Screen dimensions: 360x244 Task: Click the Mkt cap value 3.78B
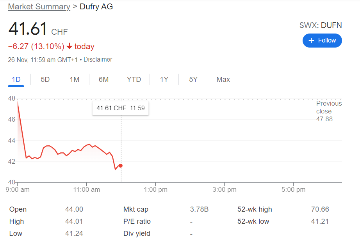(200, 209)
